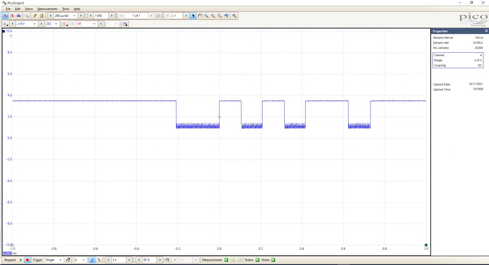
Task: Increase timebase from 200 µs/div
Action: click(81, 16)
